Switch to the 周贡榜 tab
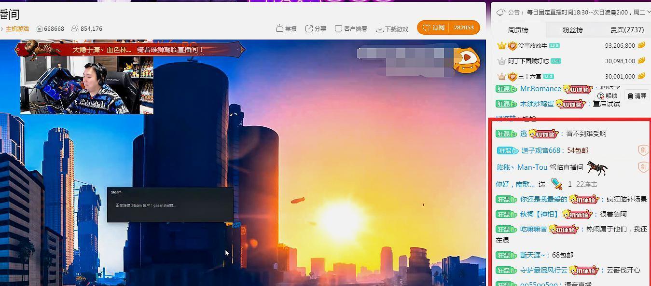This screenshot has height=286, width=651. (518, 30)
